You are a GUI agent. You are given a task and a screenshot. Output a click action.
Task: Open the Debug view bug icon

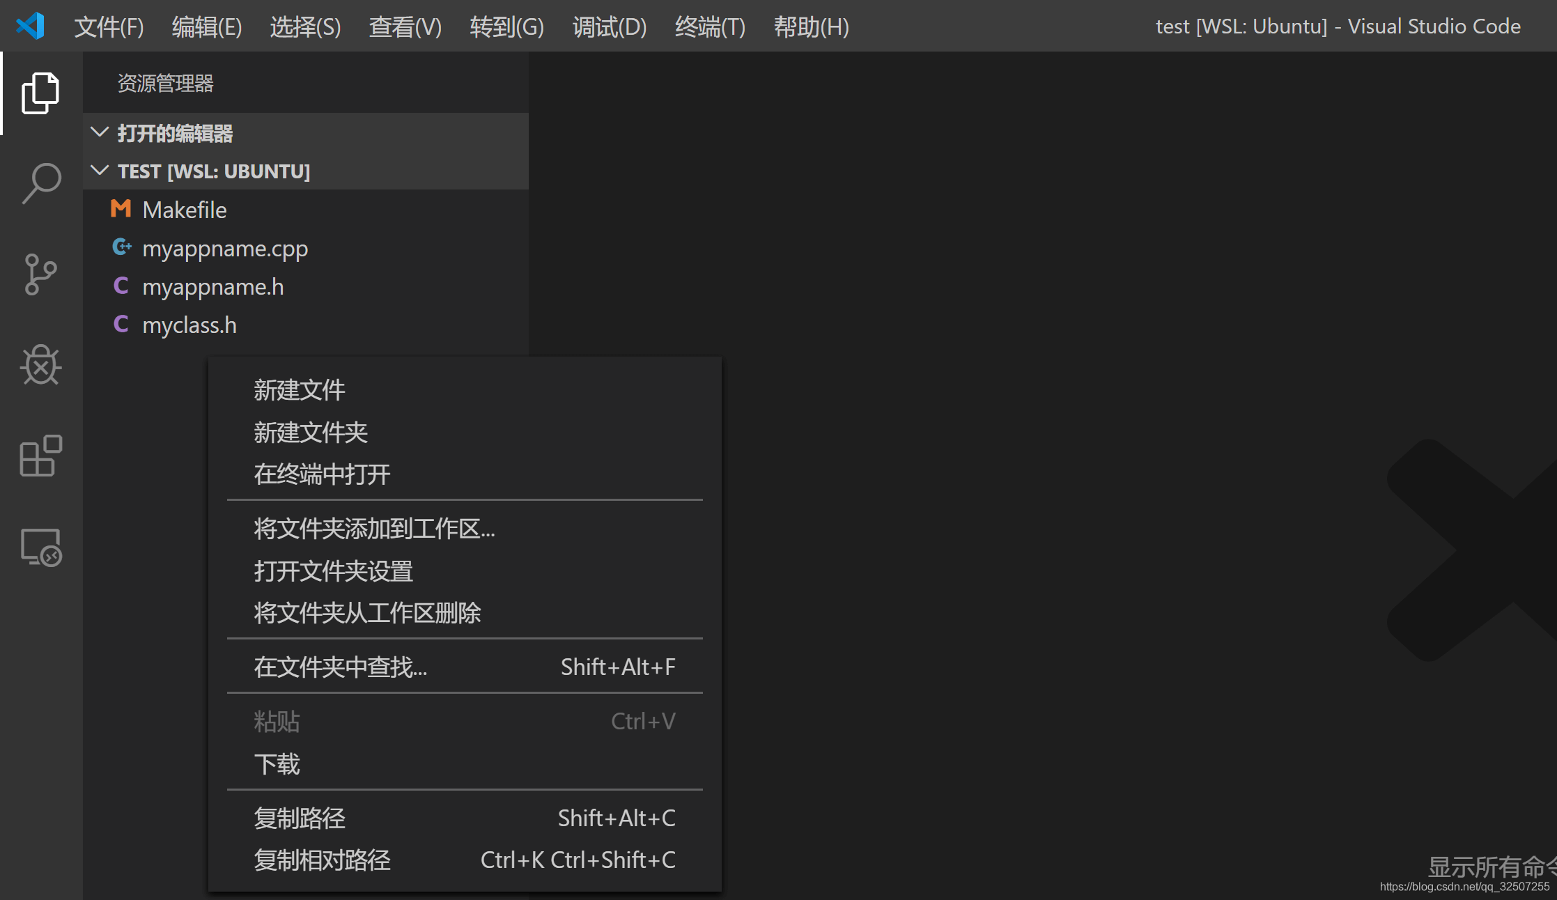click(40, 365)
